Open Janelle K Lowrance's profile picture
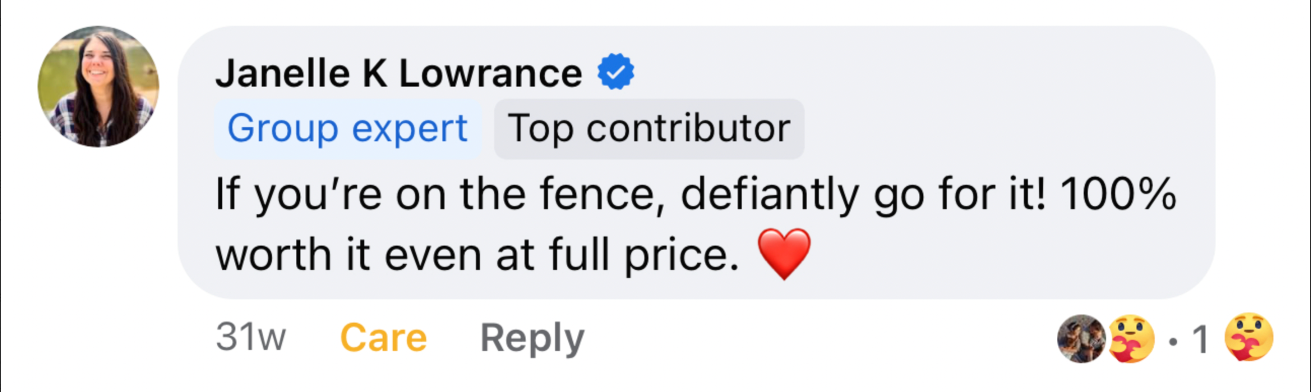Screen dimensions: 1311x392 [99, 87]
